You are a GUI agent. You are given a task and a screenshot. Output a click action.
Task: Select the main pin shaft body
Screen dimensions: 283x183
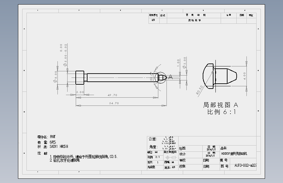[x=122, y=77]
